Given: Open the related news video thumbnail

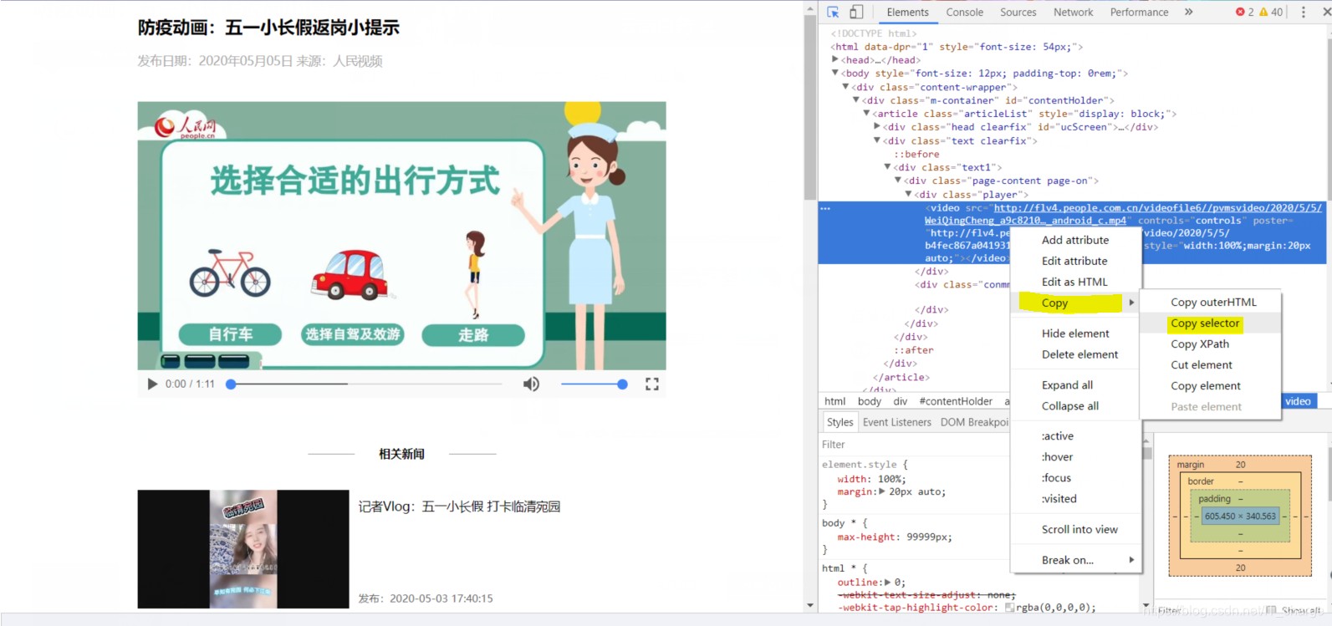Looking at the screenshot, I should [x=243, y=549].
